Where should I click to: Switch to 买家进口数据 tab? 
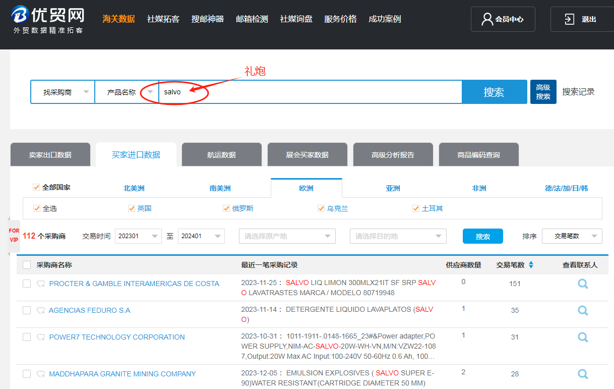(136, 154)
